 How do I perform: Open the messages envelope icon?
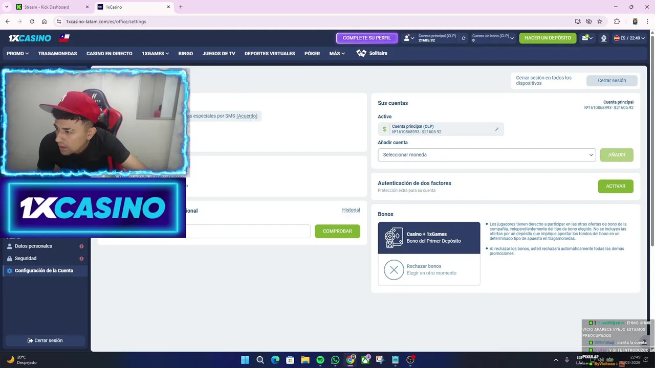pyautogui.click(x=585, y=38)
